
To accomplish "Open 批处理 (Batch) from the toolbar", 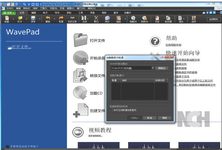I will coord(168,19).
